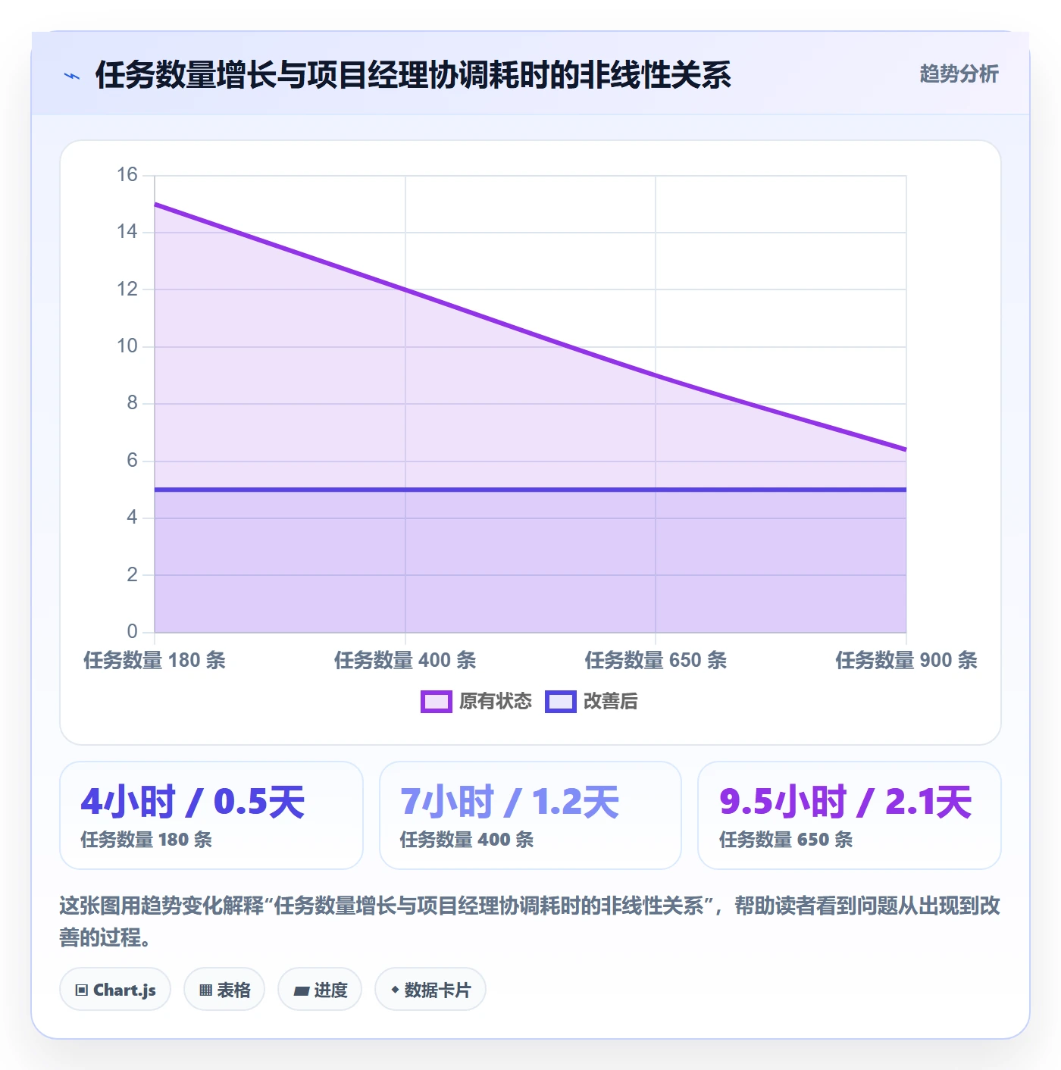1061x1070 pixels.
Task: Select the Chart.js tag chip
Action: pyautogui.click(x=115, y=990)
